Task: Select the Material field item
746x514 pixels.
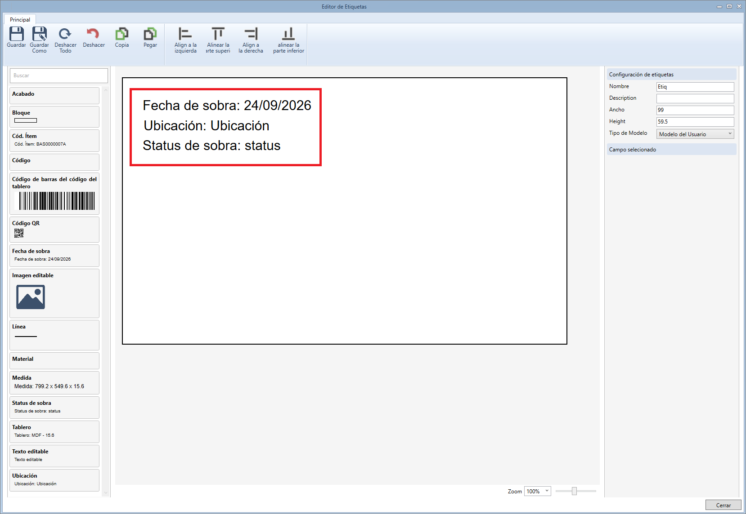Action: 54,361
